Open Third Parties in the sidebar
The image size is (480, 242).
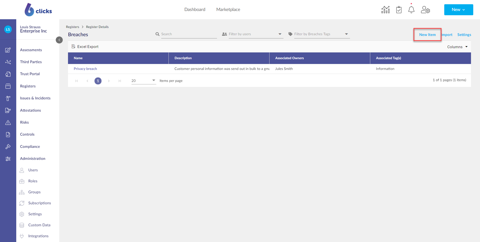(x=31, y=62)
